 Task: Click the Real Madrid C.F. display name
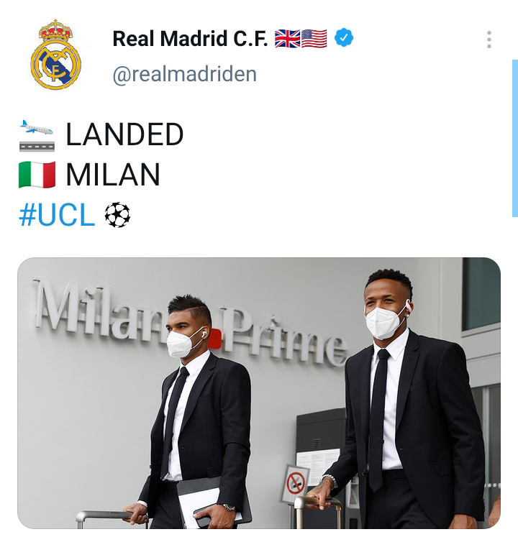[190, 38]
